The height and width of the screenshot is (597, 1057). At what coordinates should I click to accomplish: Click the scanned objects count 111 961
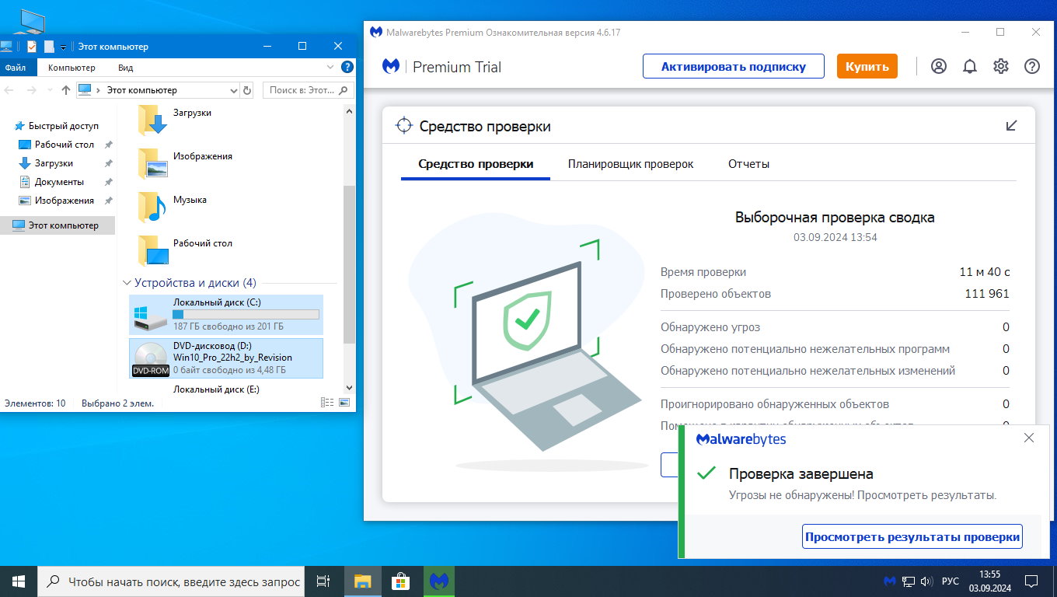tap(987, 294)
